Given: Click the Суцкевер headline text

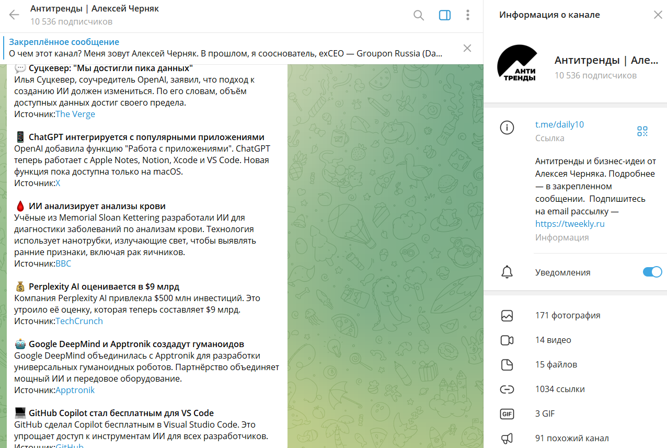Looking at the screenshot, I should 111,68.
